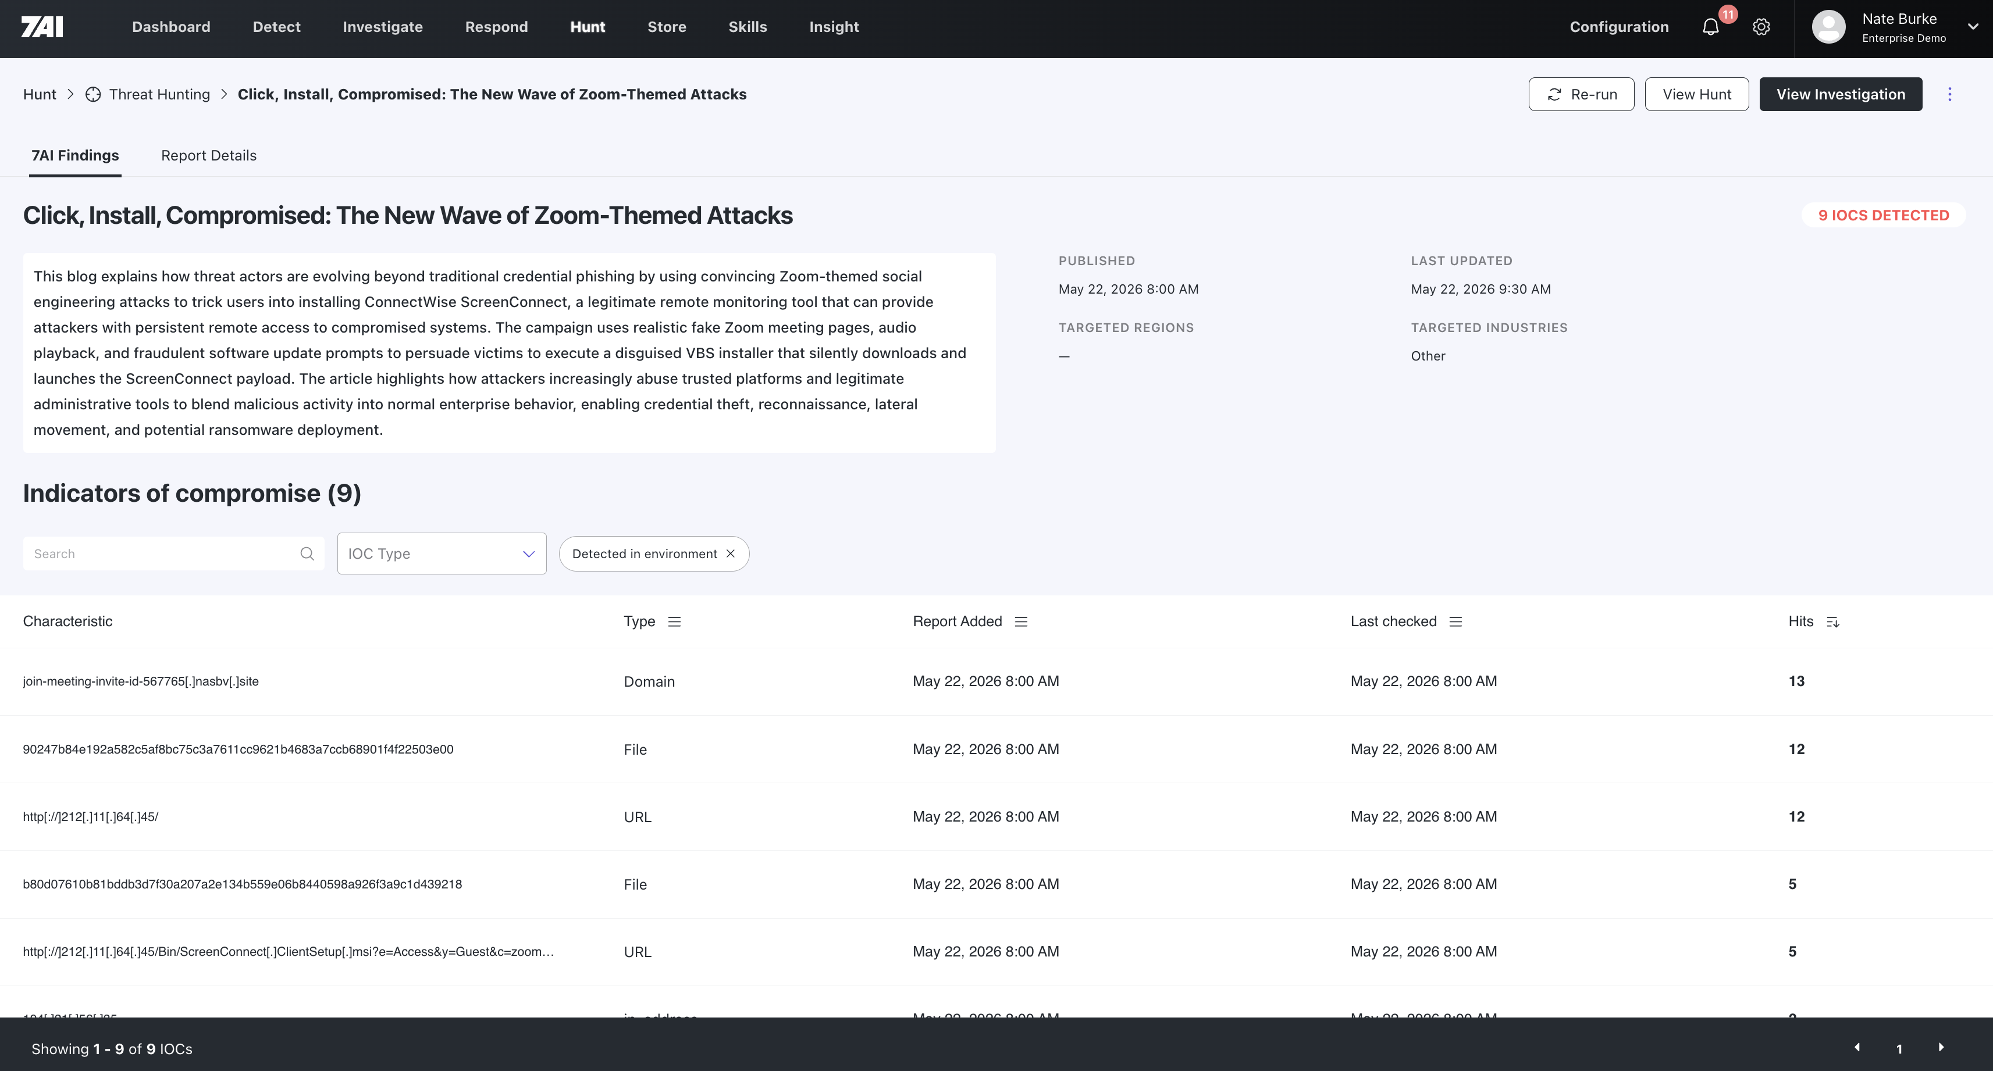This screenshot has height=1071, width=1993.
Task: Click the Characteristic column header
Action: pyautogui.click(x=67, y=622)
